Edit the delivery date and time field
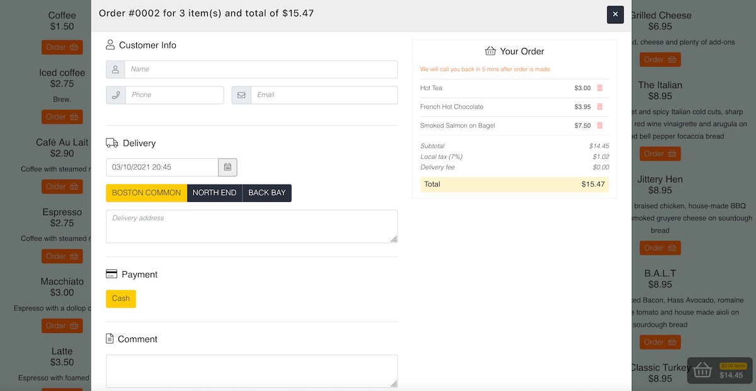Image resolution: width=756 pixels, height=391 pixels. point(162,168)
